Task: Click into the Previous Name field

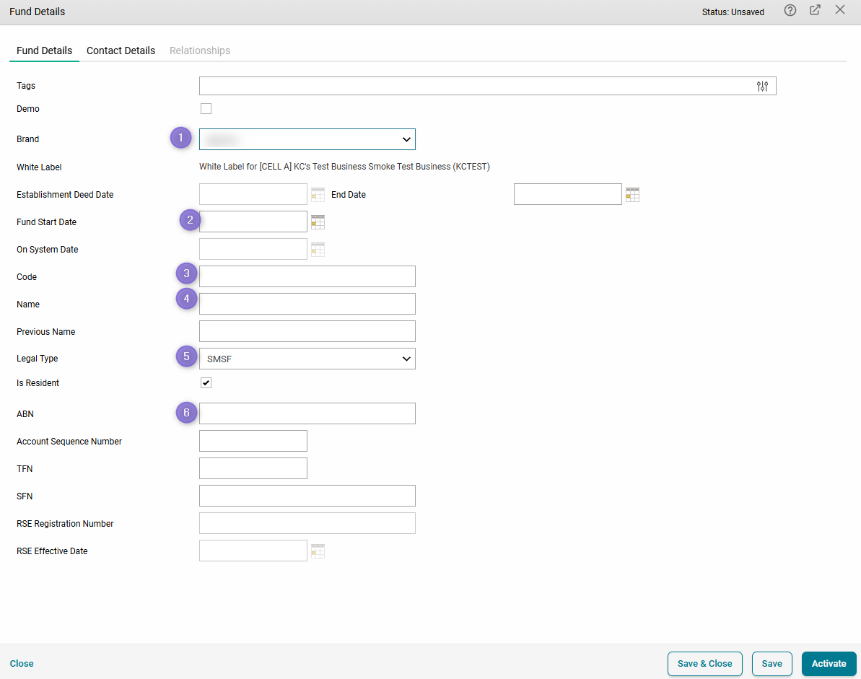Action: click(307, 331)
